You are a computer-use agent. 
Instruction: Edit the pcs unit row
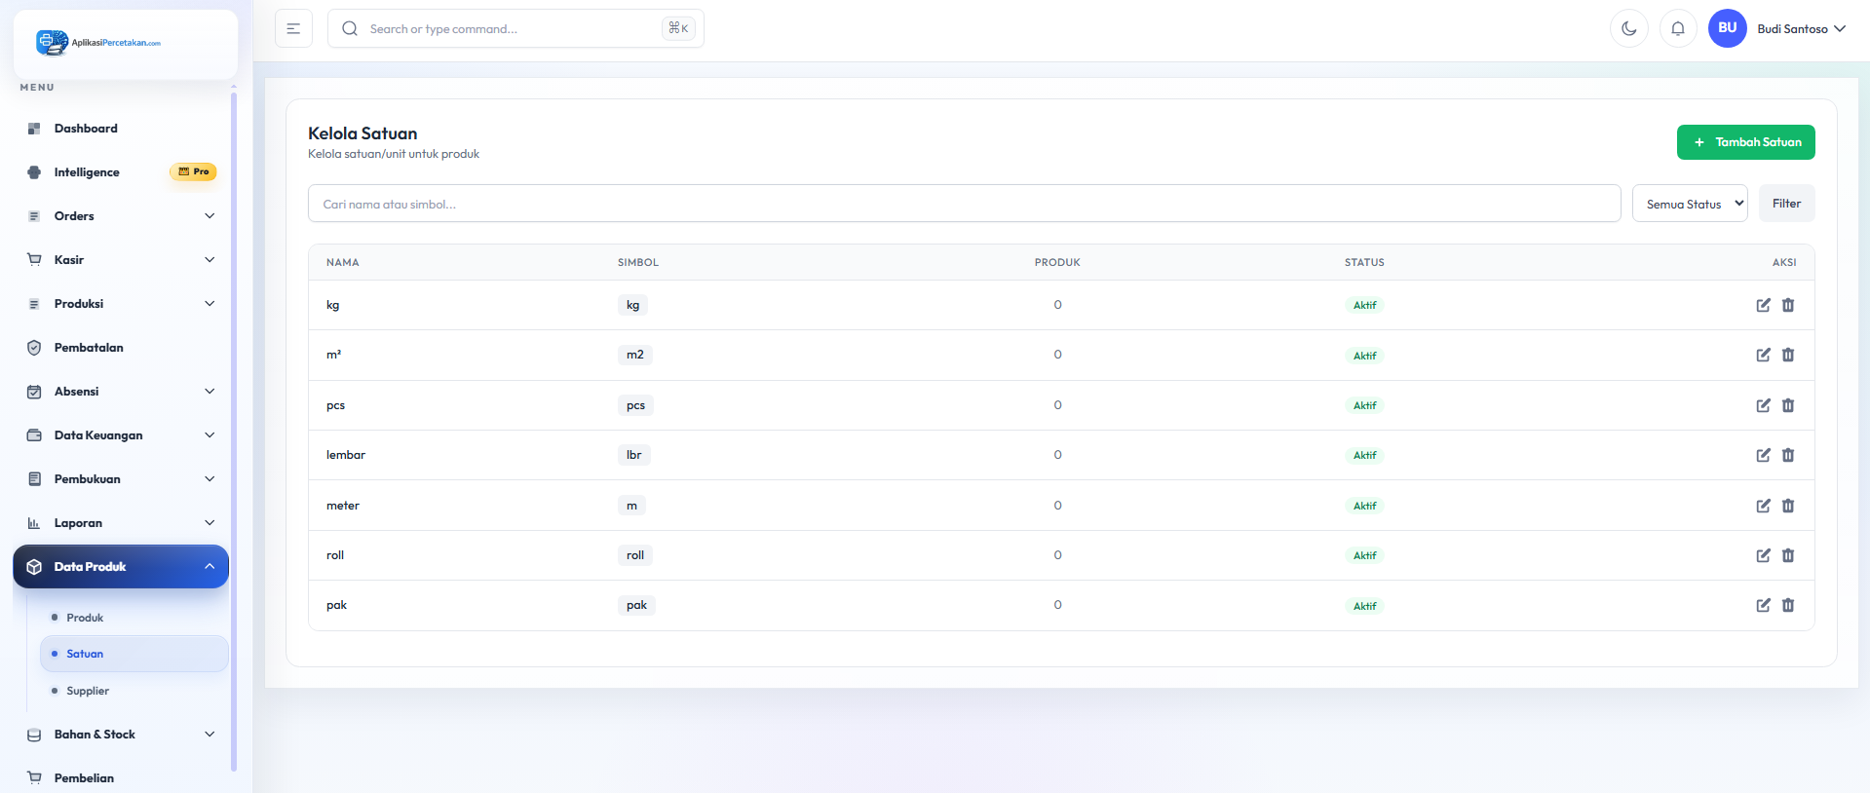coord(1763,405)
